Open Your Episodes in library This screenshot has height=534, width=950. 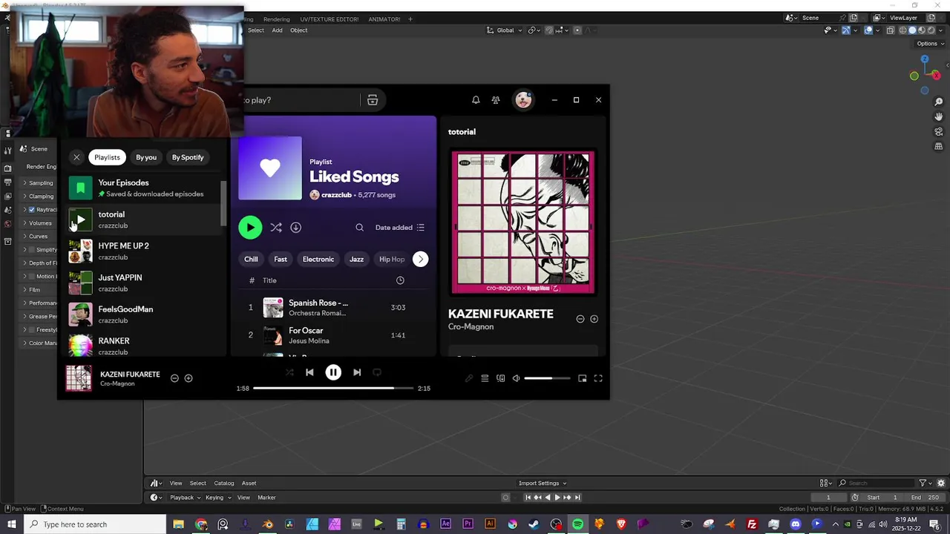pos(145,188)
